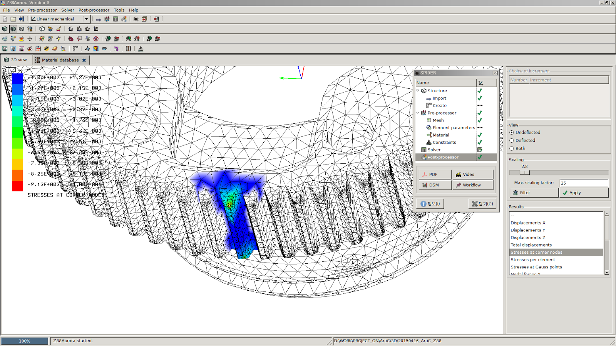Select the STL import icon
Screen dimensions: 616x346
point(13,48)
